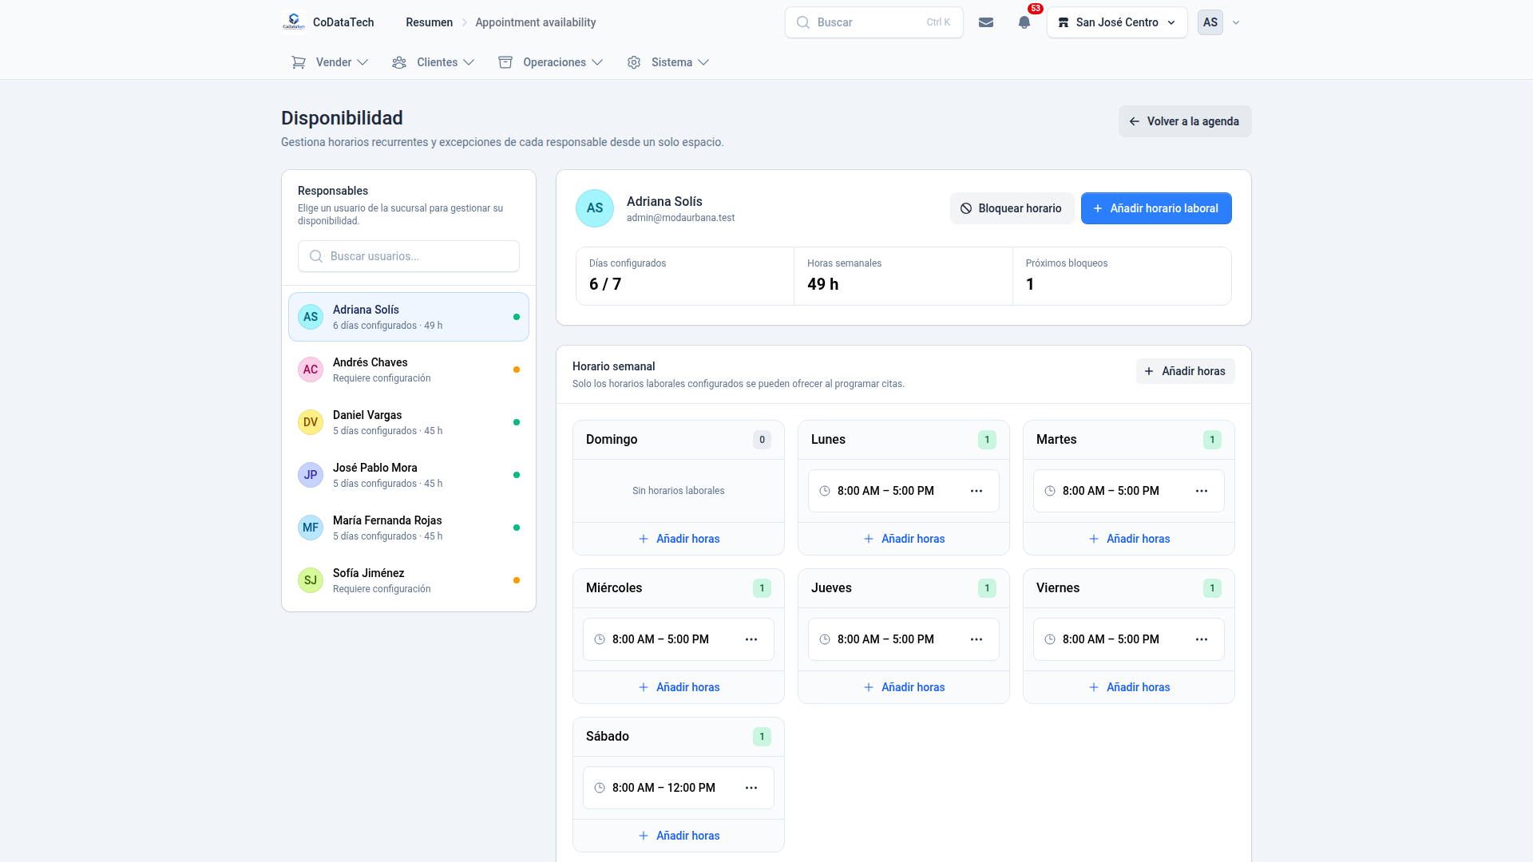Viewport: 1533px width, 862px height.
Task: Click admin@modaurbana.test email text
Action: [680, 218]
